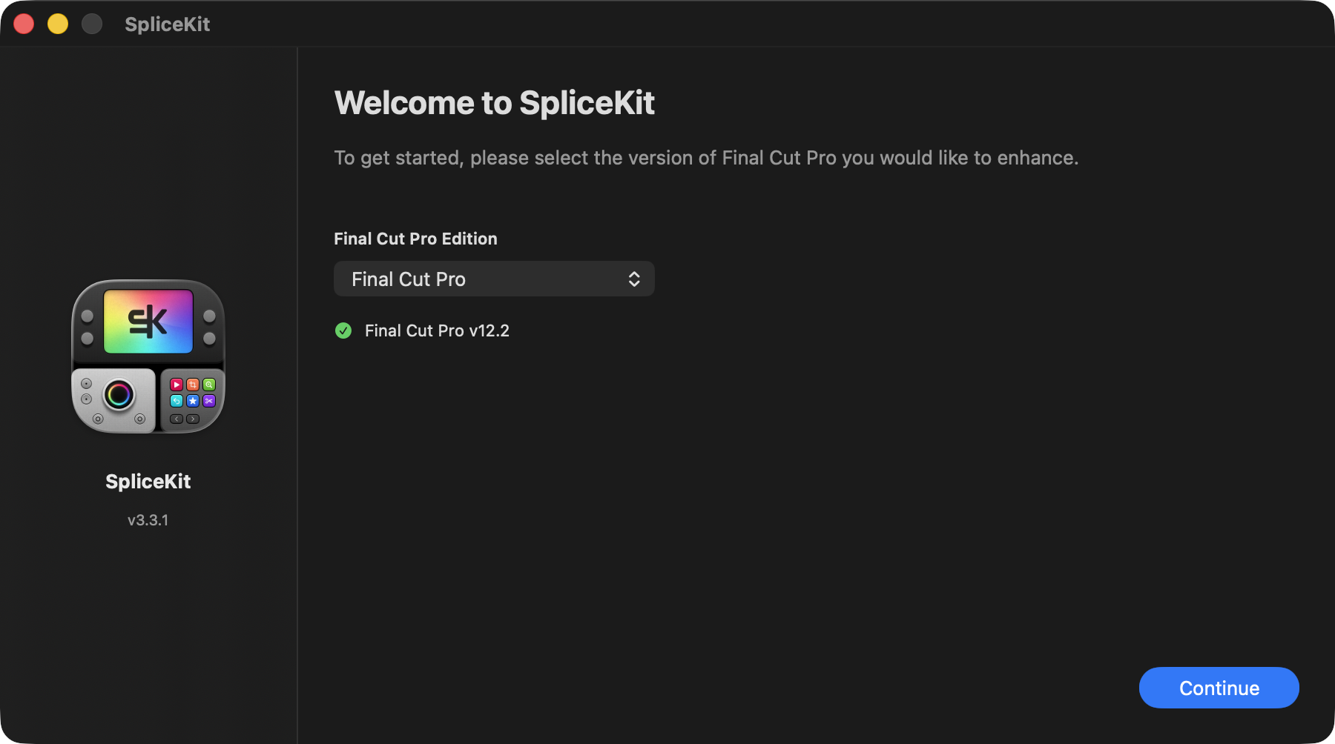Viewport: 1335px width, 744px height.
Task: Minimize the SpliceKit window with yellow button
Action: click(x=58, y=24)
